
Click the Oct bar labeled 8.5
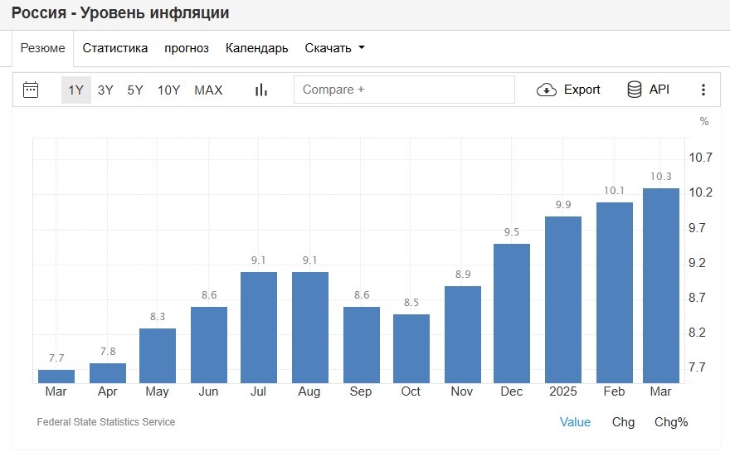pyautogui.click(x=411, y=348)
